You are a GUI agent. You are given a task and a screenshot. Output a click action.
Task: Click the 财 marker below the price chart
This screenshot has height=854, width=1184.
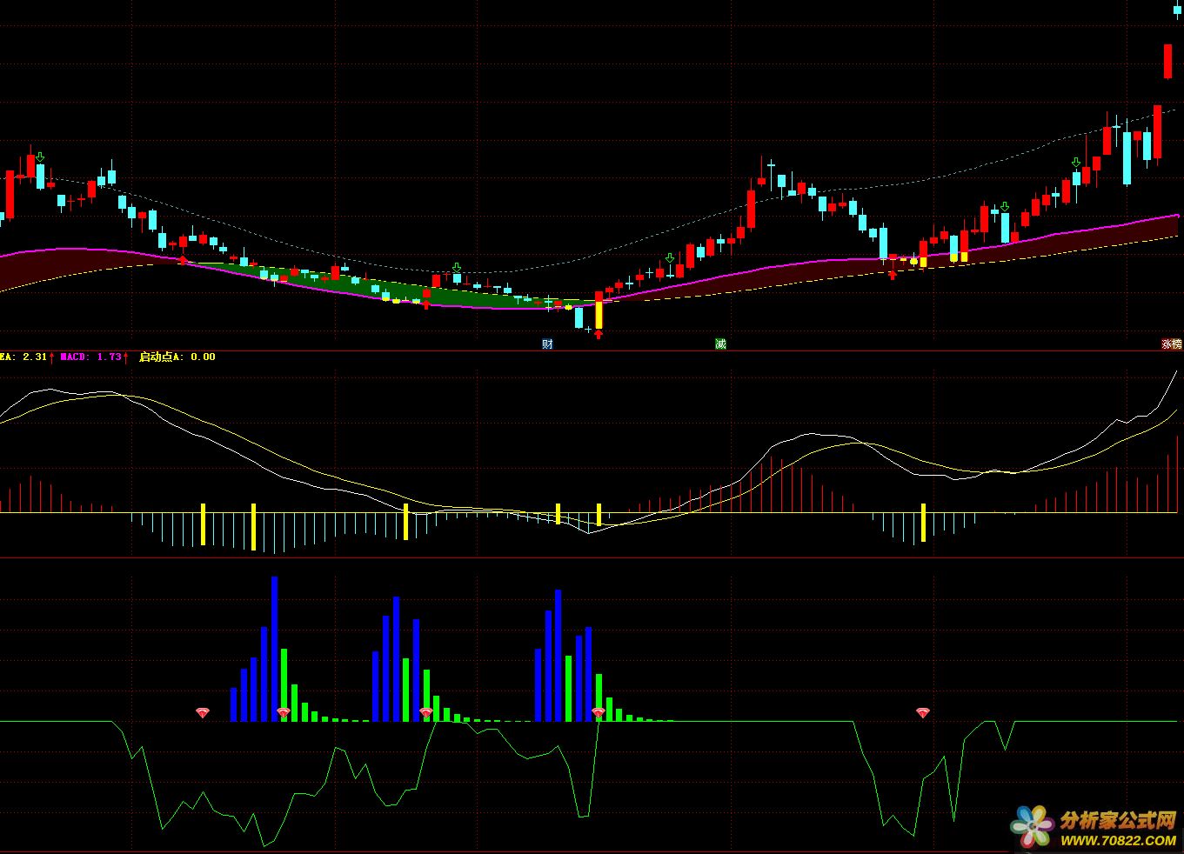tap(547, 344)
